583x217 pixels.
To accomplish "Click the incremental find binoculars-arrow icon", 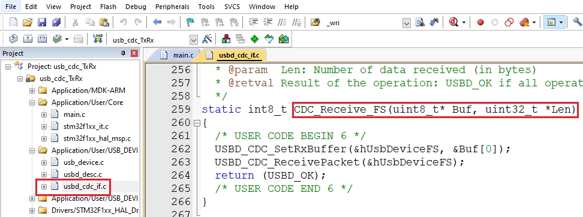I will (x=434, y=22).
